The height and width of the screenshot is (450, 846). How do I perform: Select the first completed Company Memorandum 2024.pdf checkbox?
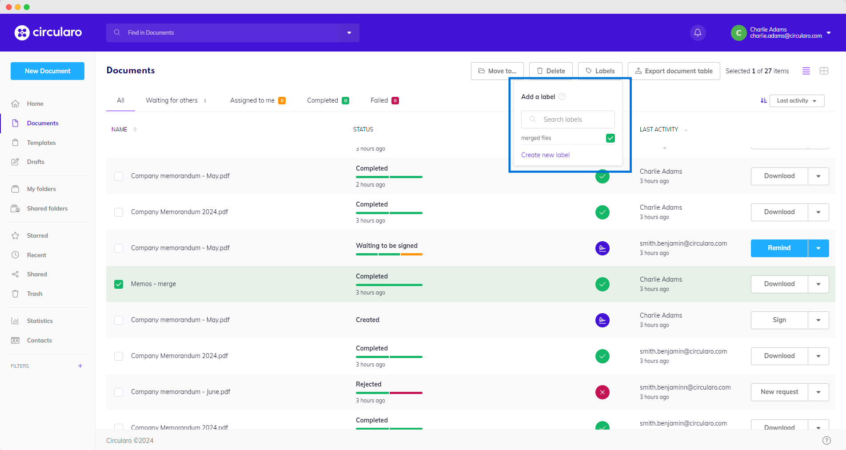pyautogui.click(x=119, y=212)
